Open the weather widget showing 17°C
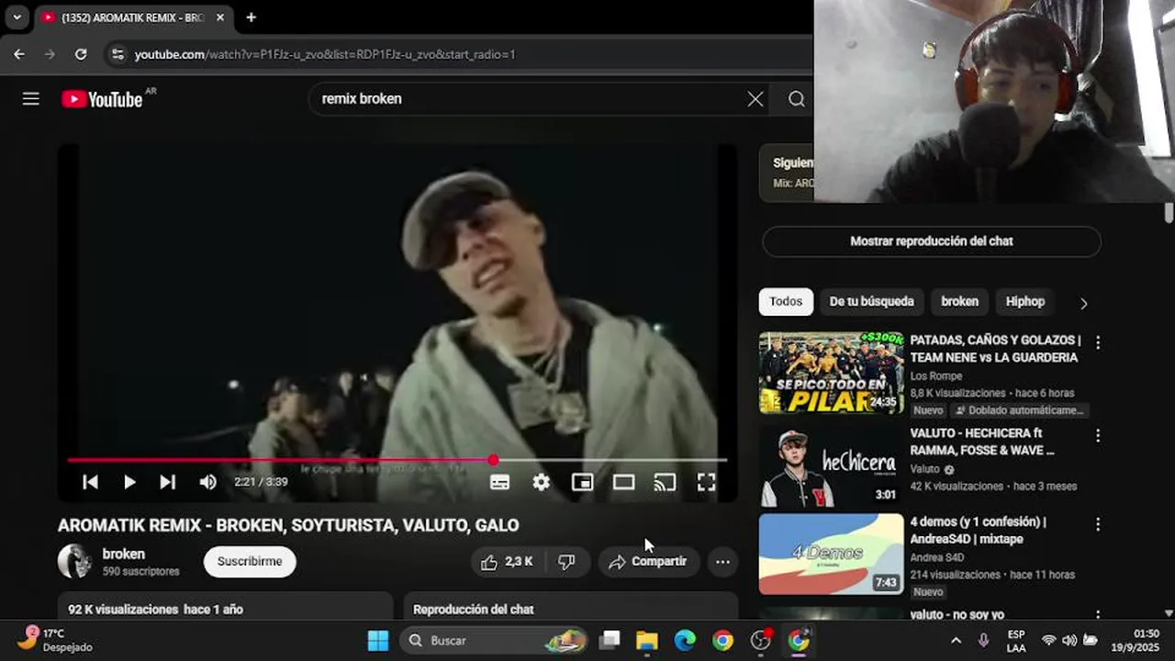 55,640
